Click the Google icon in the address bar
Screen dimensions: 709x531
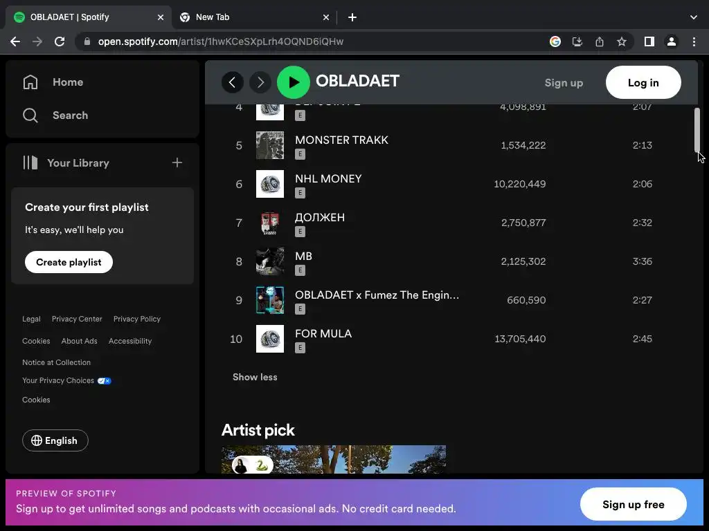(555, 41)
